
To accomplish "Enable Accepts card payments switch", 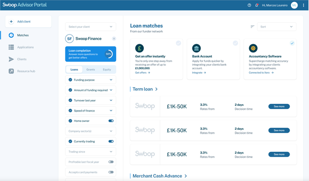I will point(111,172).
